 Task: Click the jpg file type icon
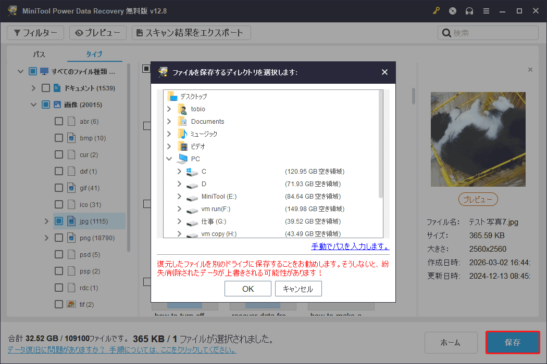71,221
